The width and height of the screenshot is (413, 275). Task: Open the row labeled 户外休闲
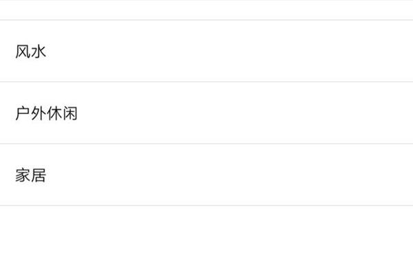(x=206, y=113)
